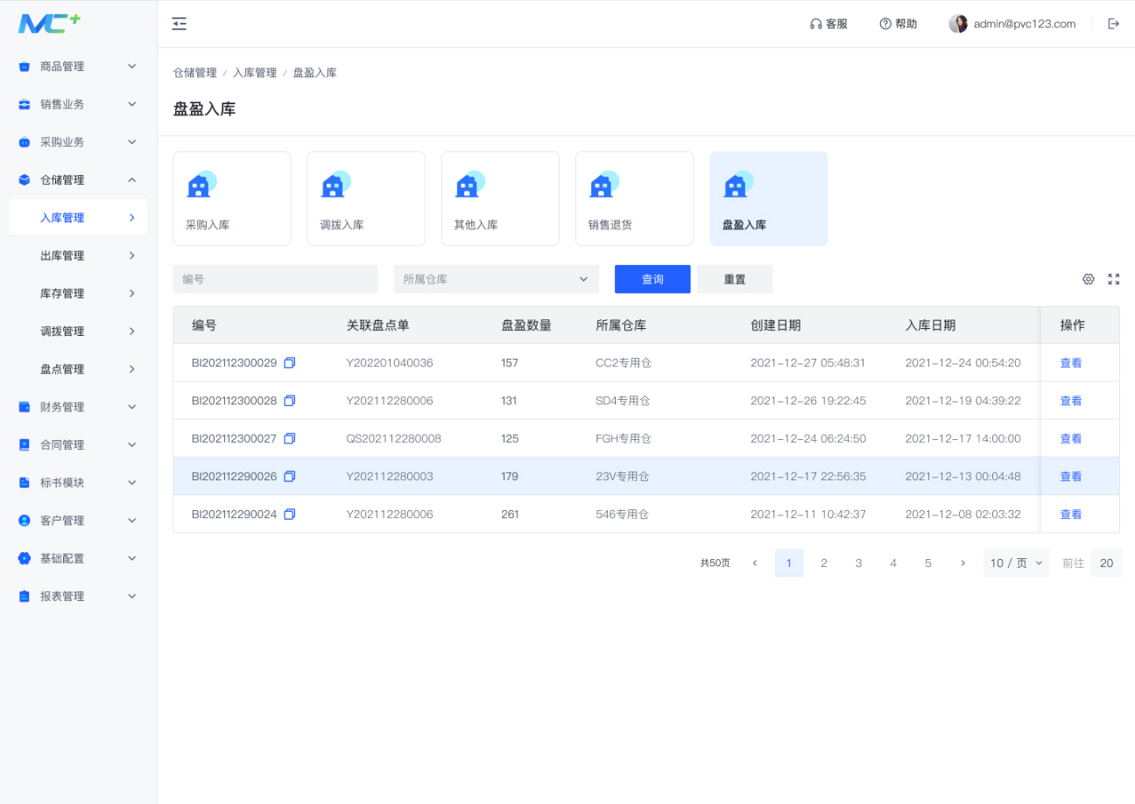Click the 入库日期 column header

(x=930, y=325)
